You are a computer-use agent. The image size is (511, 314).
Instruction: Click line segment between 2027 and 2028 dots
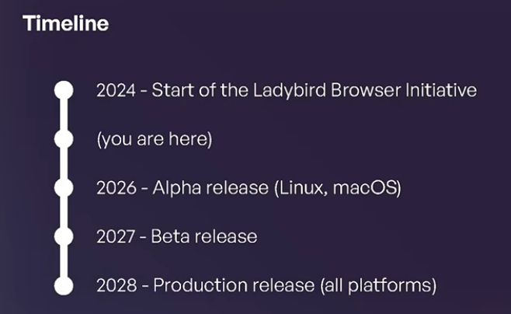[x=64, y=261]
